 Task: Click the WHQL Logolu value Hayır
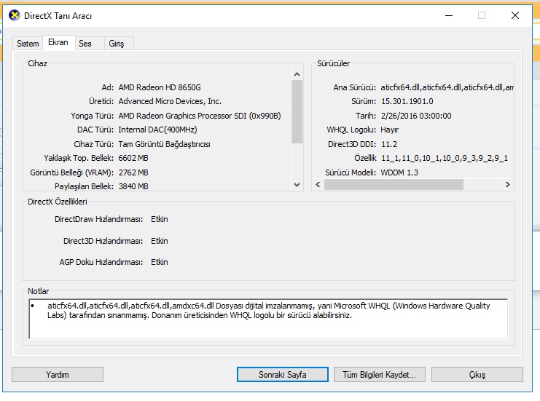389,130
